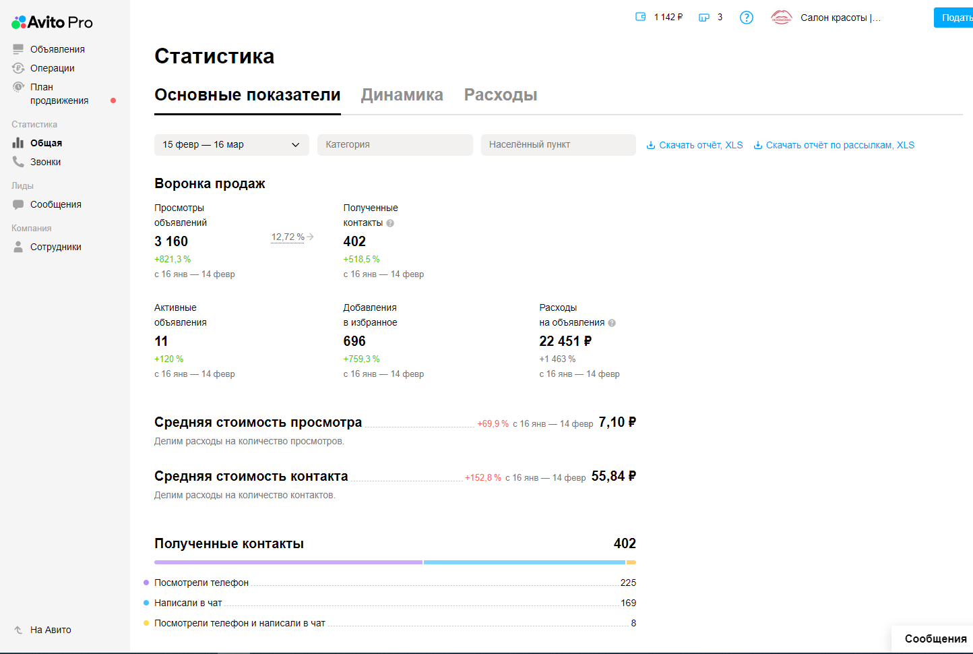Click the План продвижения target icon
The image size is (973, 654).
[x=18, y=87]
